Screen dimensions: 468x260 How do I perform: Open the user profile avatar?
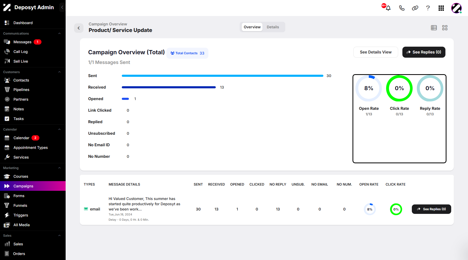click(456, 8)
